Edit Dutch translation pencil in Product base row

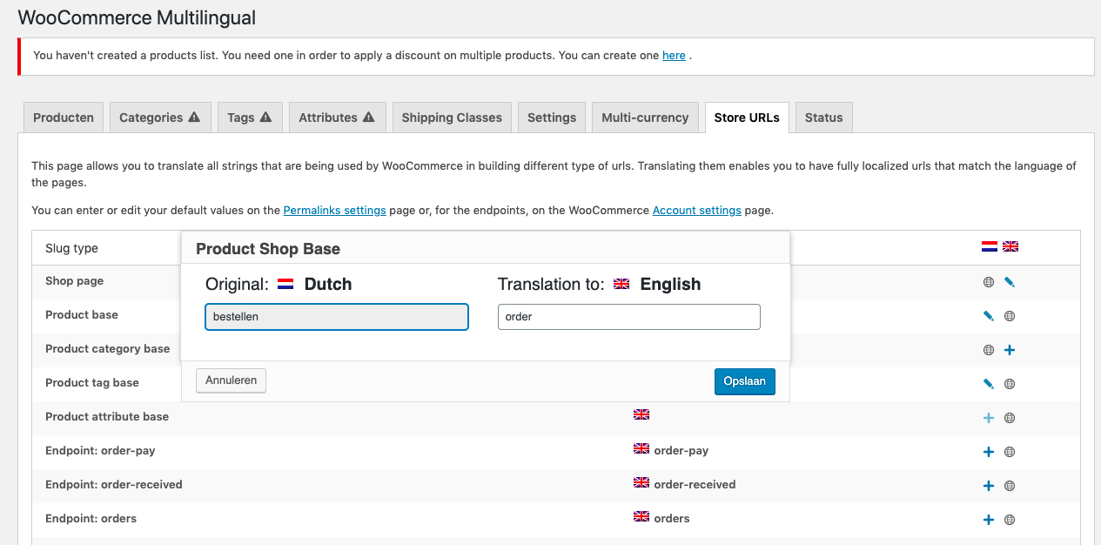[x=989, y=316]
